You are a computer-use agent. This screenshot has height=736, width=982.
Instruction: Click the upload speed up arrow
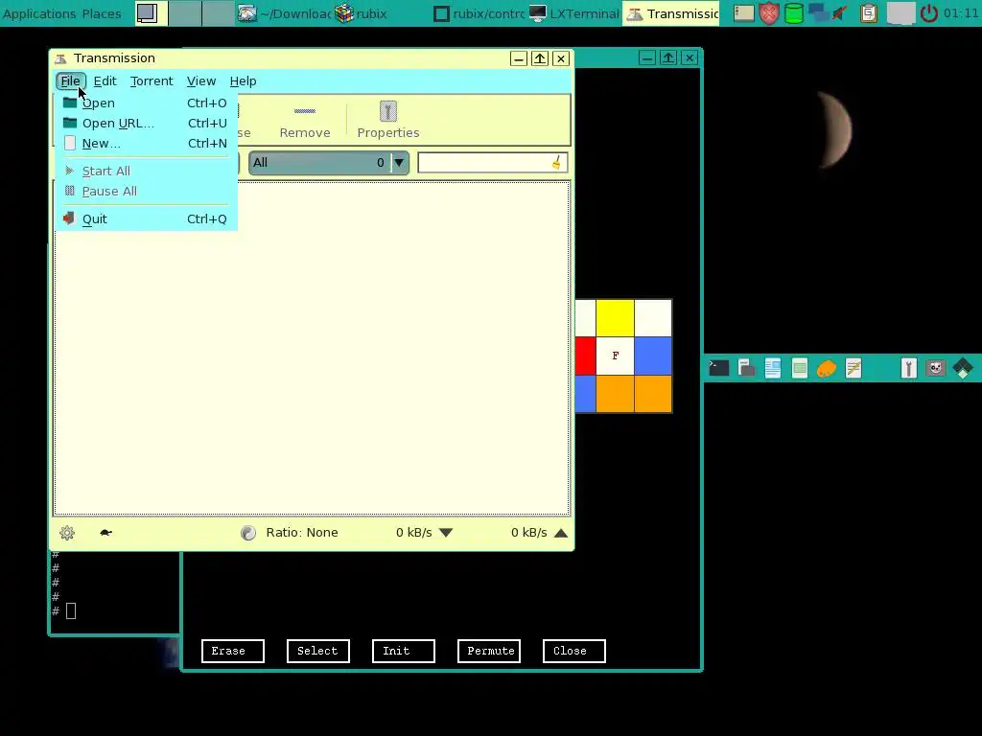561,533
